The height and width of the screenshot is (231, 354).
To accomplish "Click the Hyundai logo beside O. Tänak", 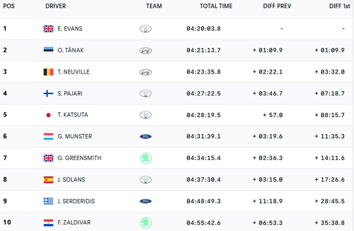I will click(145, 51).
